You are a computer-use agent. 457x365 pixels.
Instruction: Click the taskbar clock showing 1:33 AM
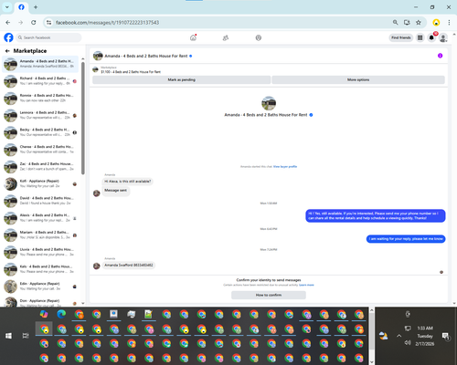(x=425, y=336)
